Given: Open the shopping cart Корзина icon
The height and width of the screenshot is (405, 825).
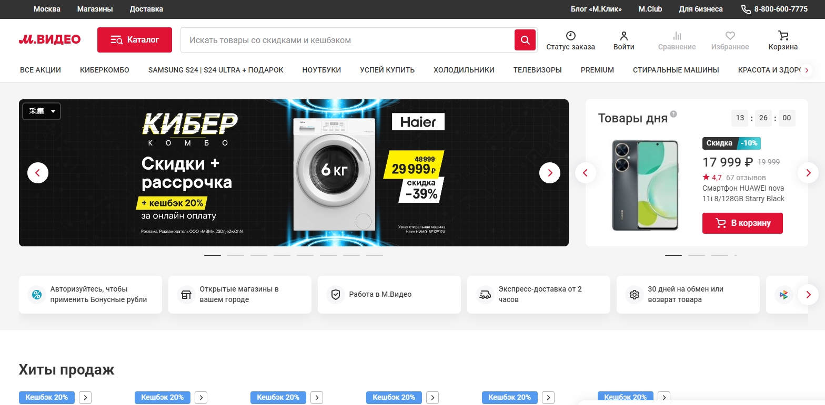Looking at the screenshot, I should pyautogui.click(x=783, y=36).
